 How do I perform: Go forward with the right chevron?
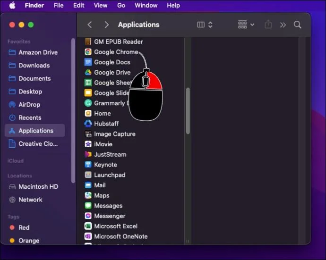106,25
